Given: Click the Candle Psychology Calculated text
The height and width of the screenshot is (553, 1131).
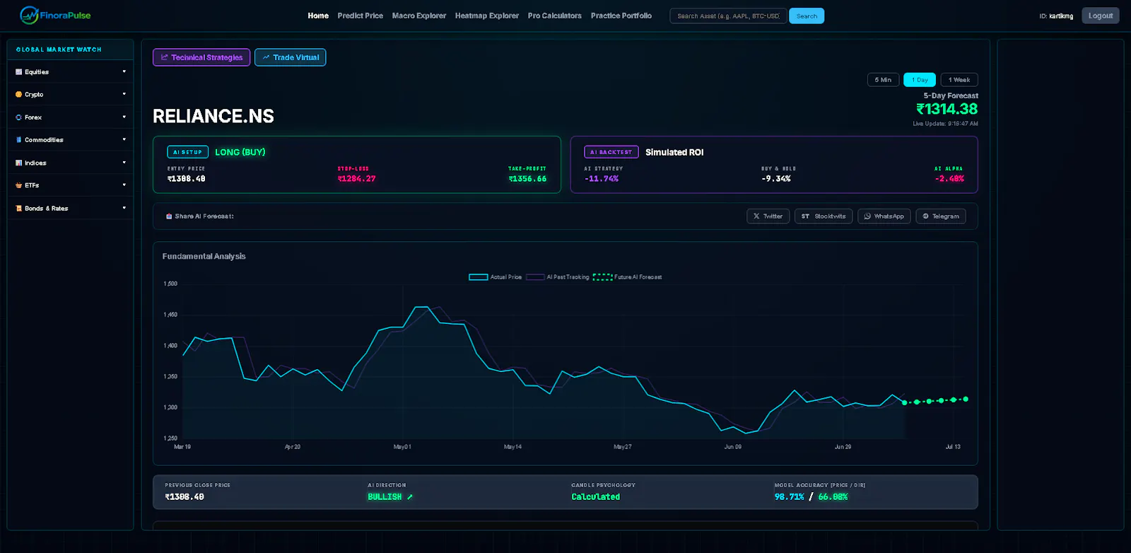Looking at the screenshot, I should (x=596, y=497).
